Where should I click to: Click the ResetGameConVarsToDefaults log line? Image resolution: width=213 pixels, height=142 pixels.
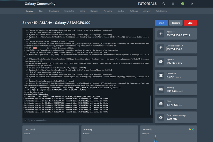(35, 94)
